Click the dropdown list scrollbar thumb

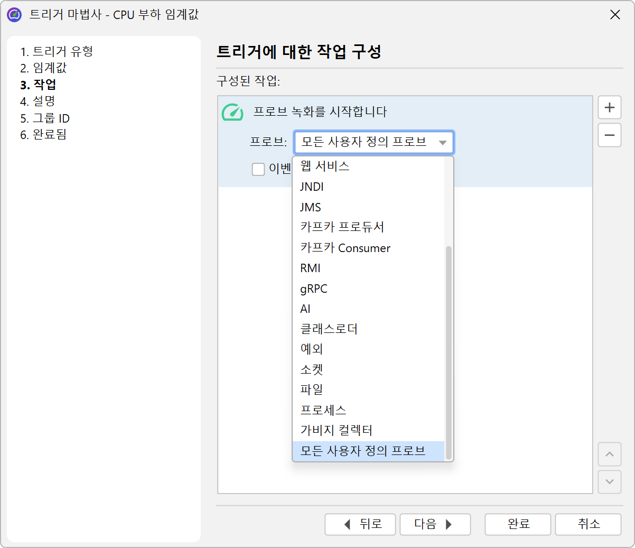(x=449, y=351)
